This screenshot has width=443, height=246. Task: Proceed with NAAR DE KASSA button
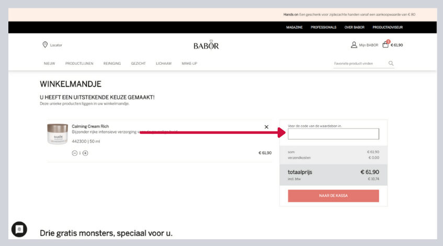point(333,196)
